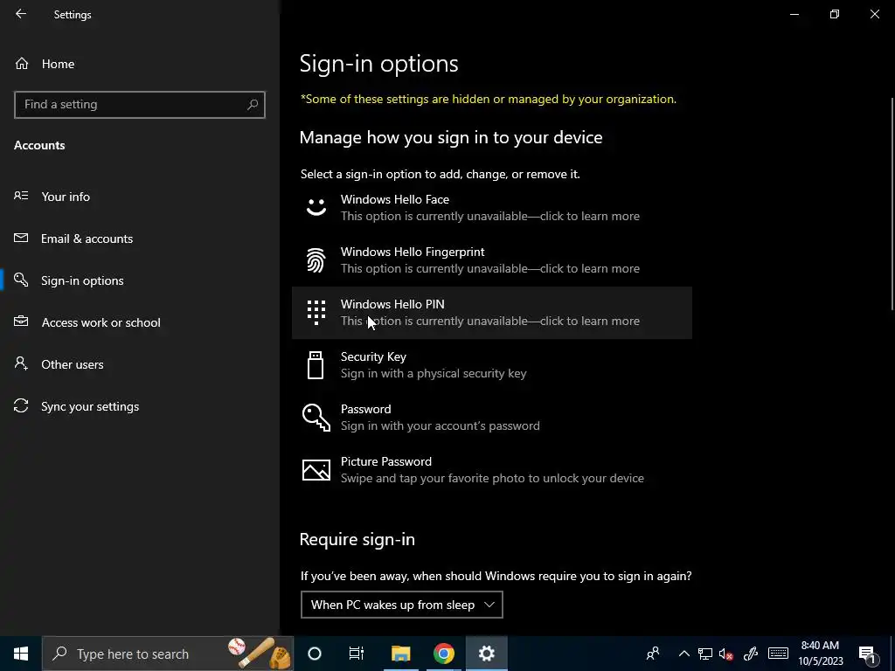Select the Access work or school briefcase icon
This screenshot has width=895, height=671.
tap(21, 322)
